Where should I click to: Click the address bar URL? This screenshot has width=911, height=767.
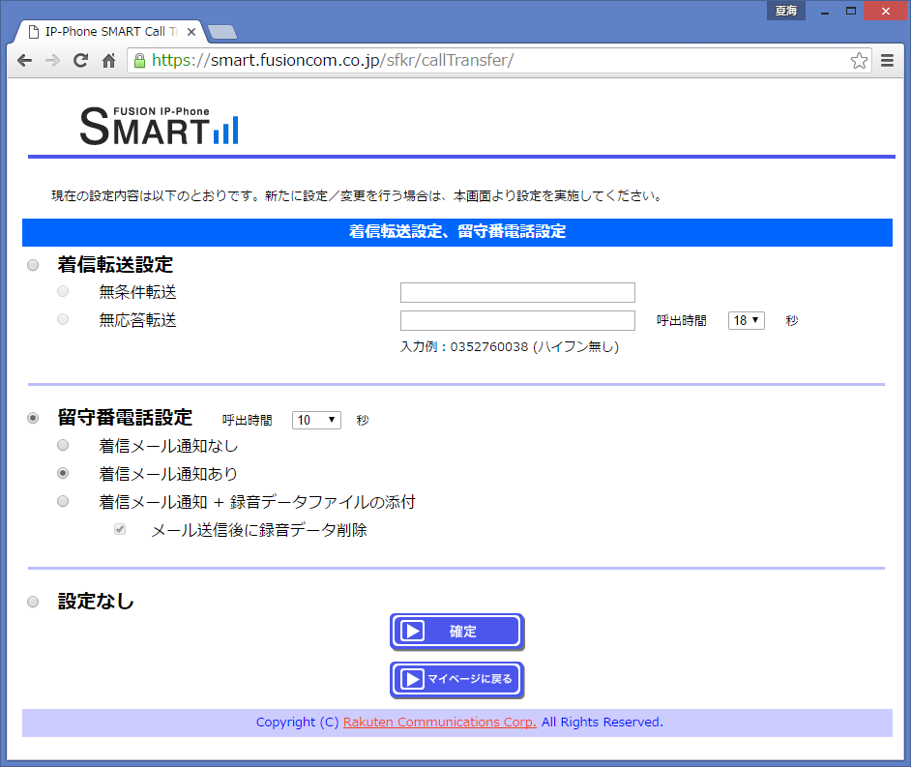tap(333, 60)
